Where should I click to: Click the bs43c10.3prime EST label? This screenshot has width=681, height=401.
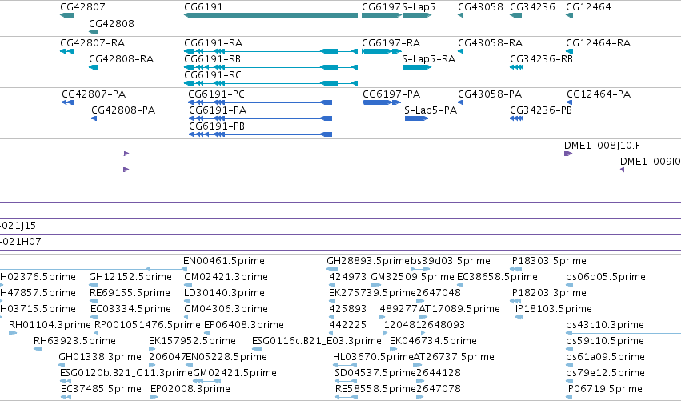605,325
